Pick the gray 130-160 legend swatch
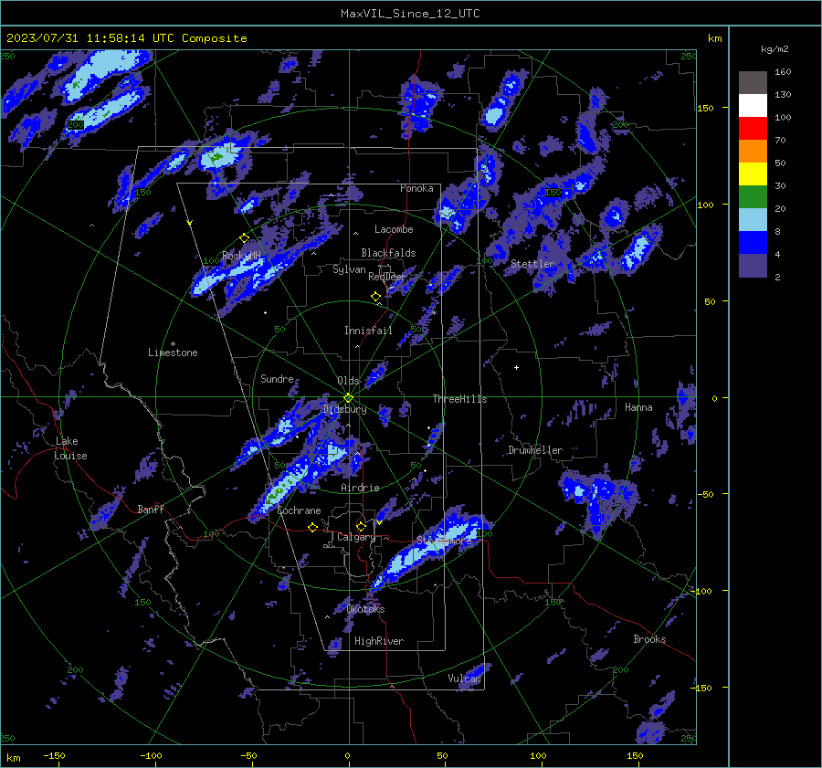 point(753,83)
